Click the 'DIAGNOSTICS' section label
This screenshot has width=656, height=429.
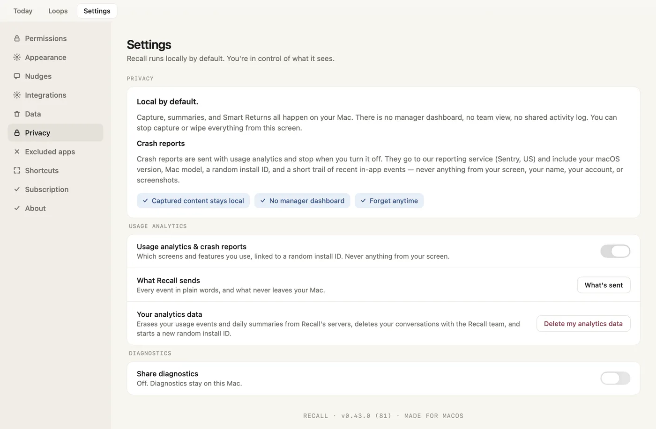click(x=150, y=353)
